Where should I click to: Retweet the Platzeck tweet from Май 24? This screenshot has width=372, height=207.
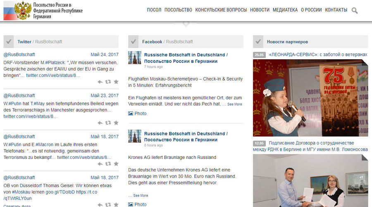point(108,82)
